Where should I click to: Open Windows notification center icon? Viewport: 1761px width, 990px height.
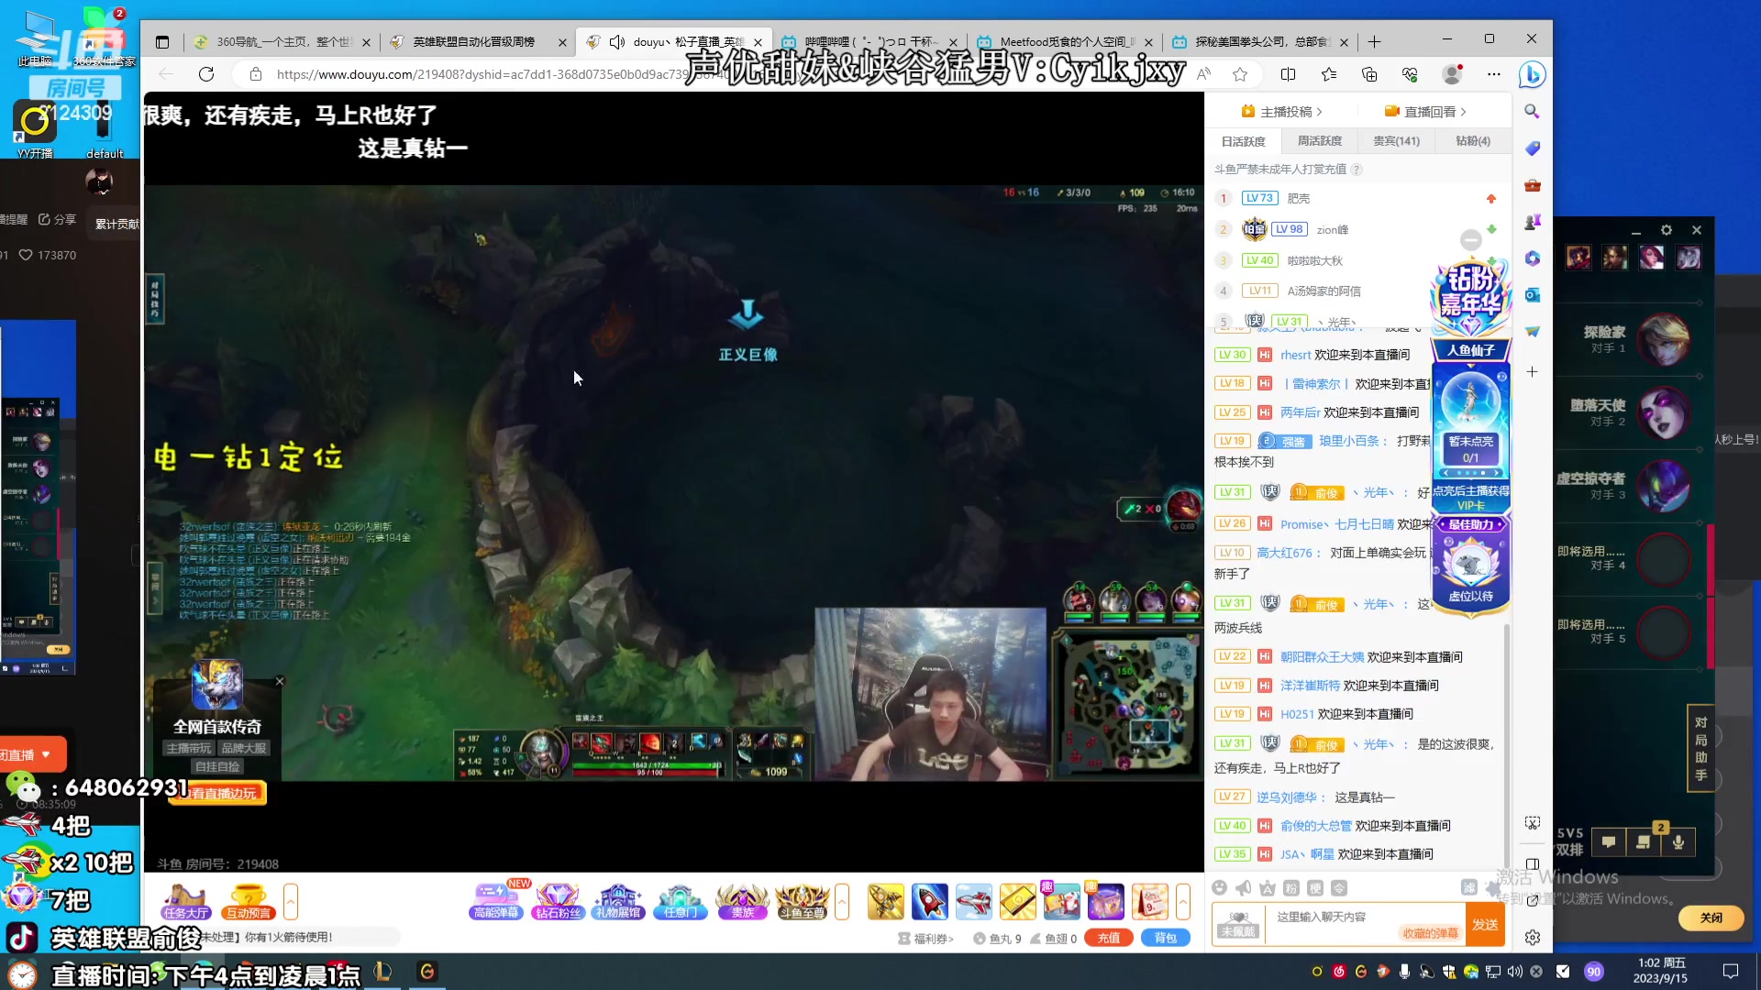tap(1730, 971)
